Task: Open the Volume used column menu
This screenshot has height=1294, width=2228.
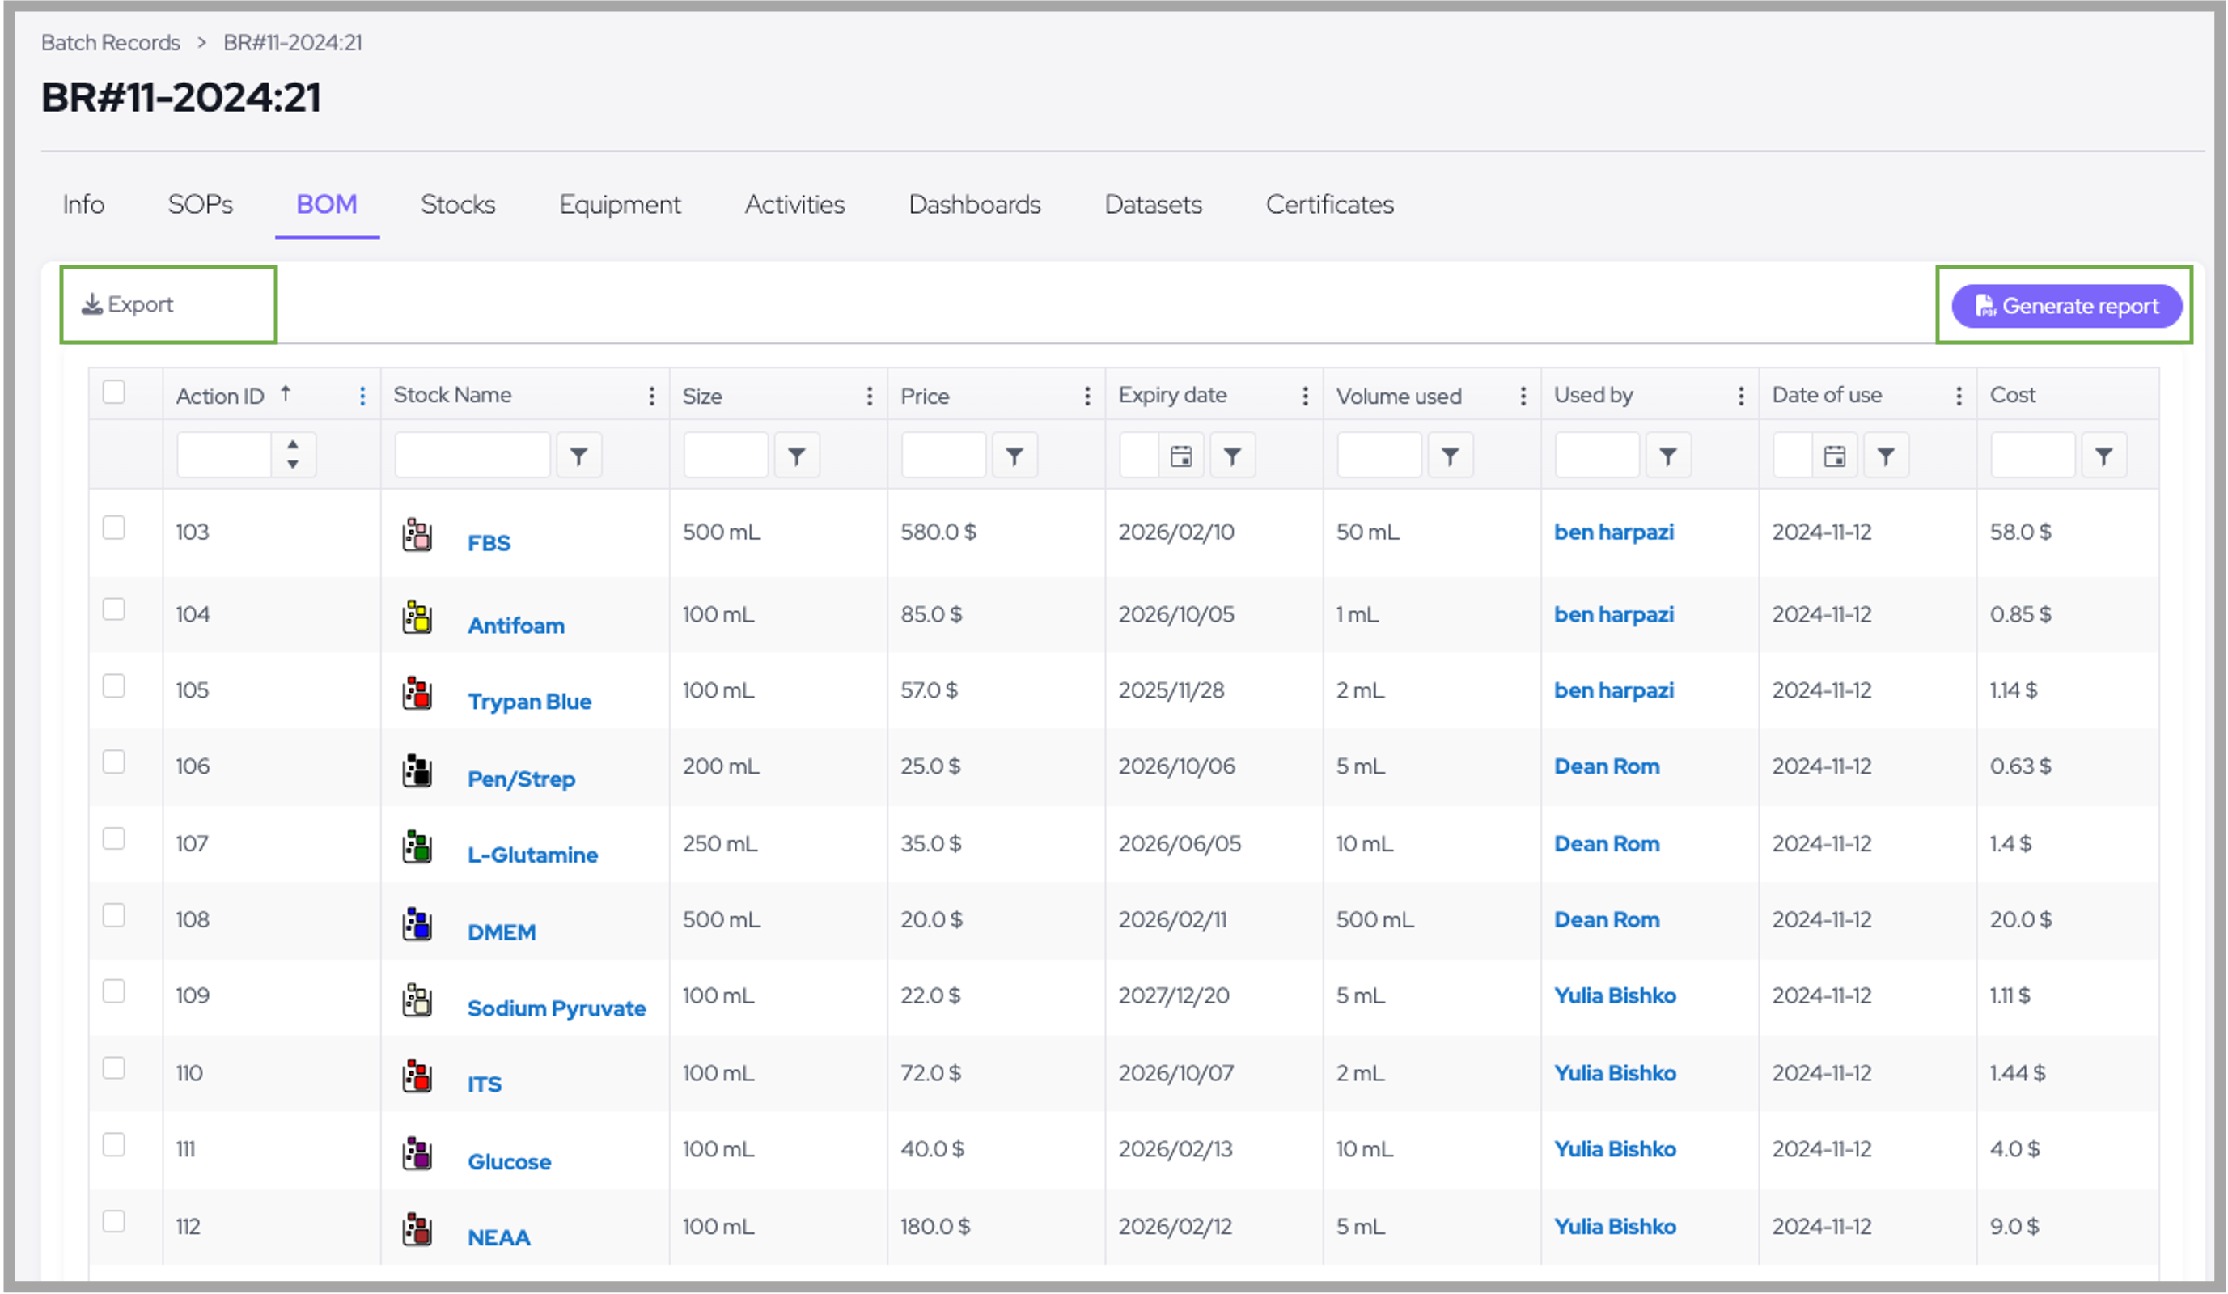Action: tap(1523, 397)
